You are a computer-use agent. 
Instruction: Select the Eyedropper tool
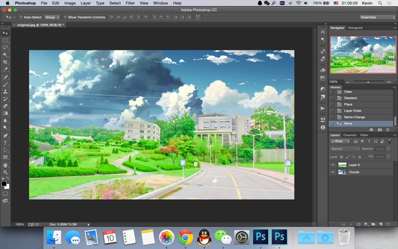[x=5, y=69]
